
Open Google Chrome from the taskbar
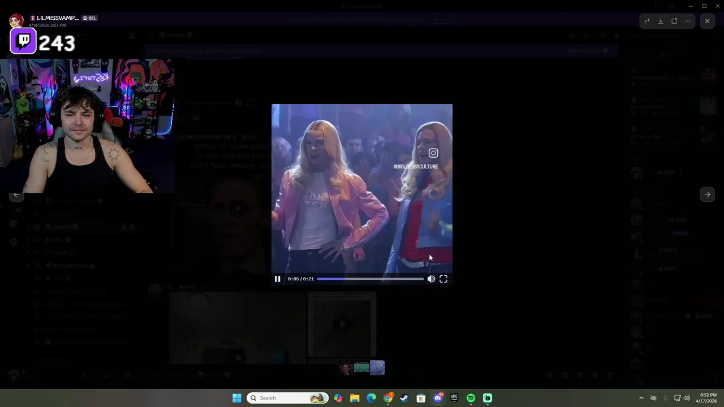[388, 398]
